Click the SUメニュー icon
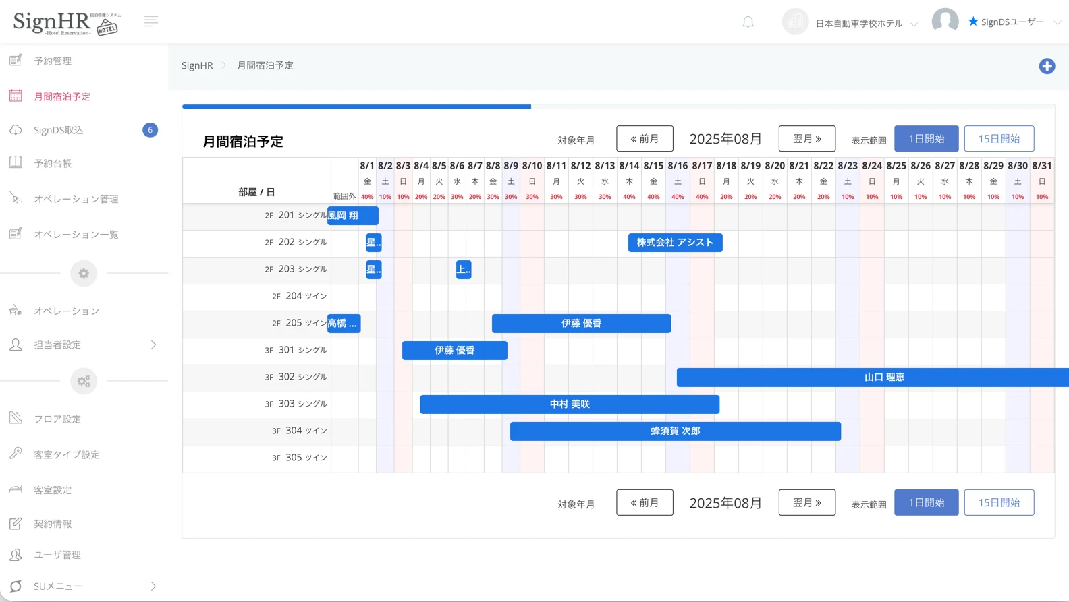The width and height of the screenshot is (1069, 602). pyautogui.click(x=16, y=586)
